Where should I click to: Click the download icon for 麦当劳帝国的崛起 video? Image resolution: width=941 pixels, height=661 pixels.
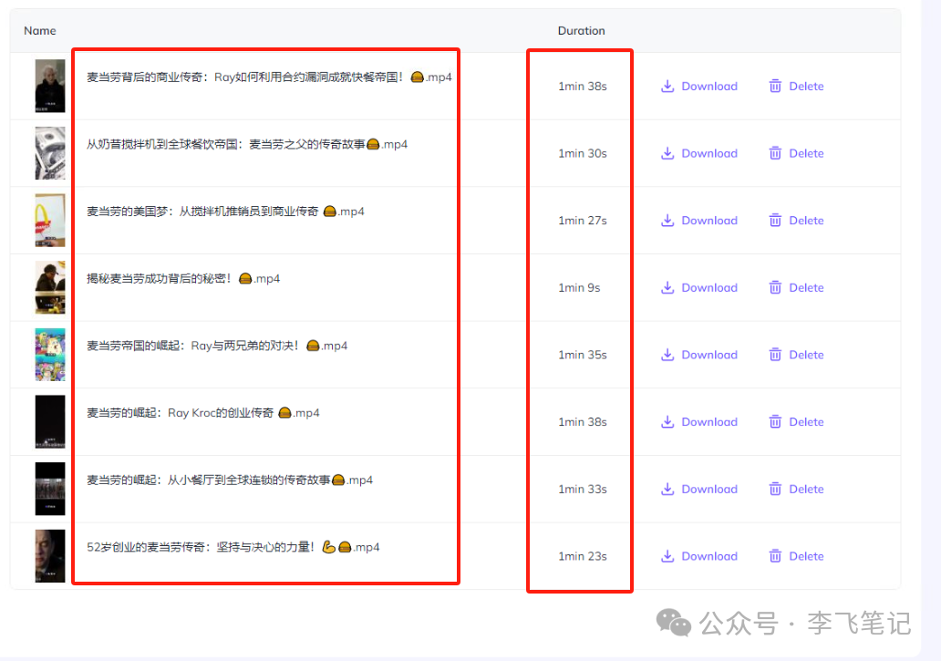(667, 354)
